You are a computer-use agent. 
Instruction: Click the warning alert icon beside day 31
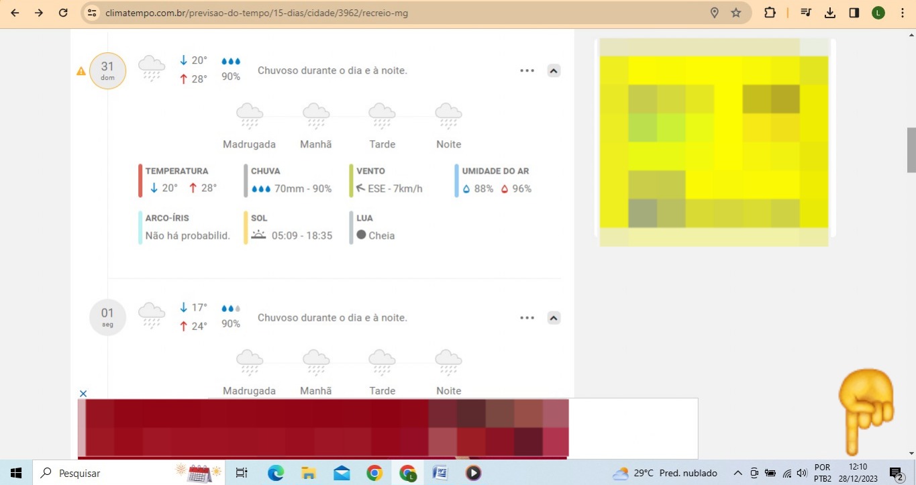tap(81, 70)
